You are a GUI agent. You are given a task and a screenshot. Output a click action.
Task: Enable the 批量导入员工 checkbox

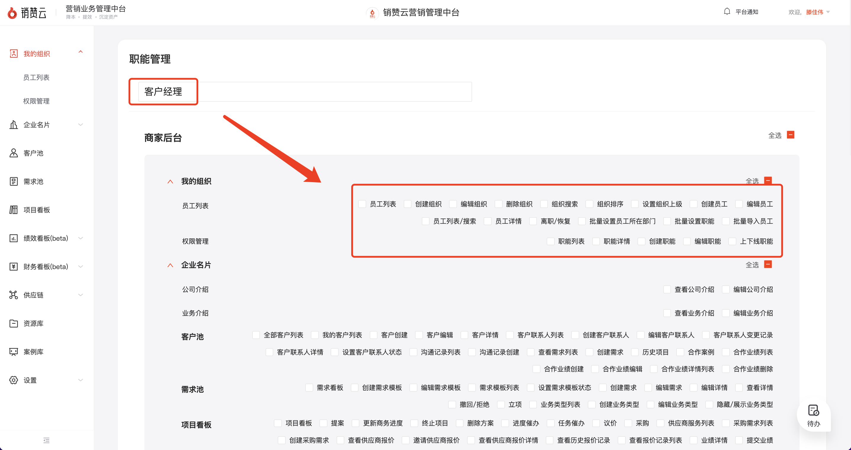tap(726, 221)
